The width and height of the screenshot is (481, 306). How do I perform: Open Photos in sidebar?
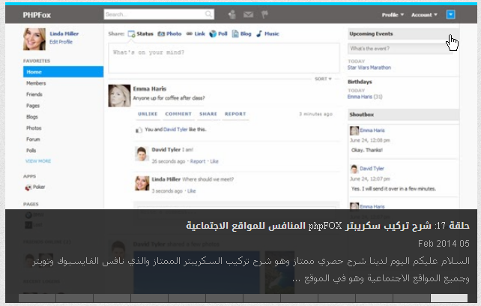click(x=34, y=128)
